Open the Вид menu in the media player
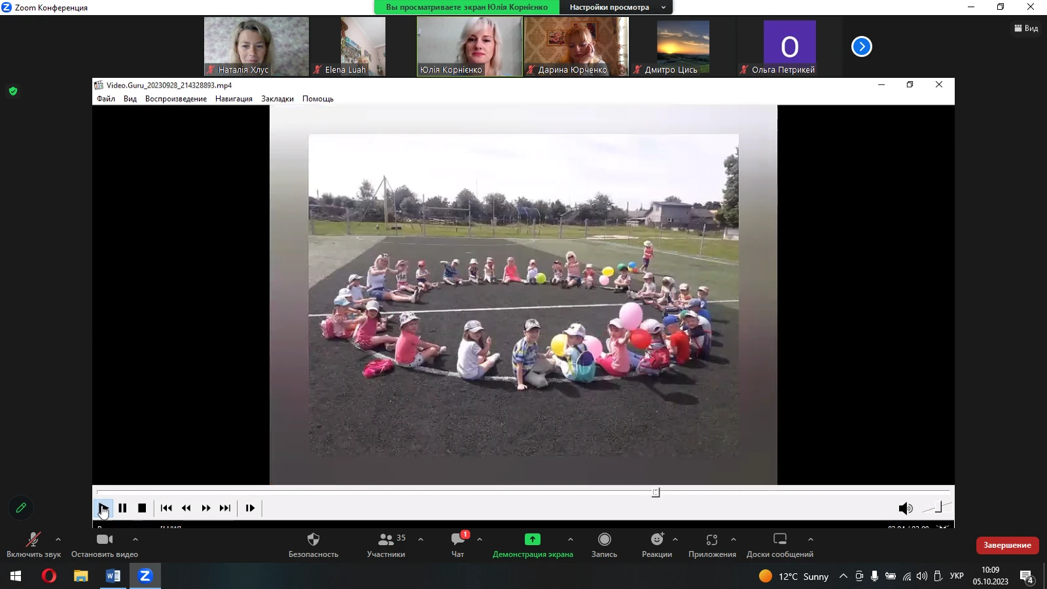Viewport: 1047px width, 589px height. 130,99
